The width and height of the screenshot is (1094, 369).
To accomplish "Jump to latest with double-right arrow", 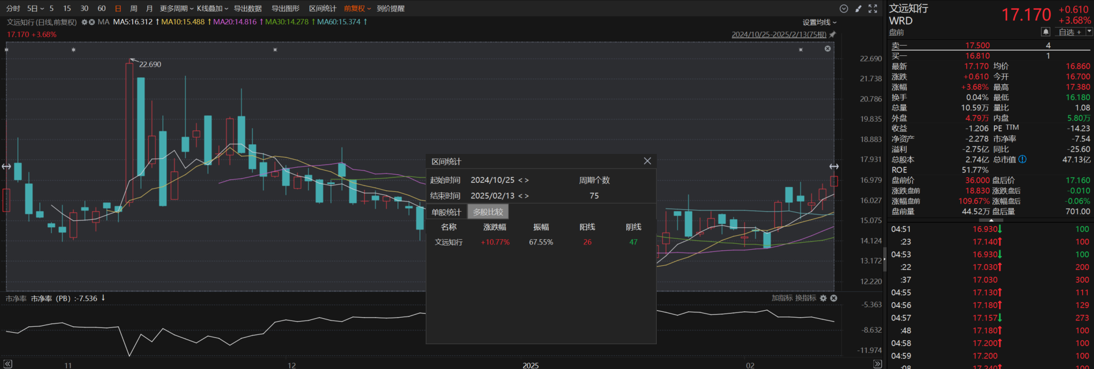I will coord(877,364).
